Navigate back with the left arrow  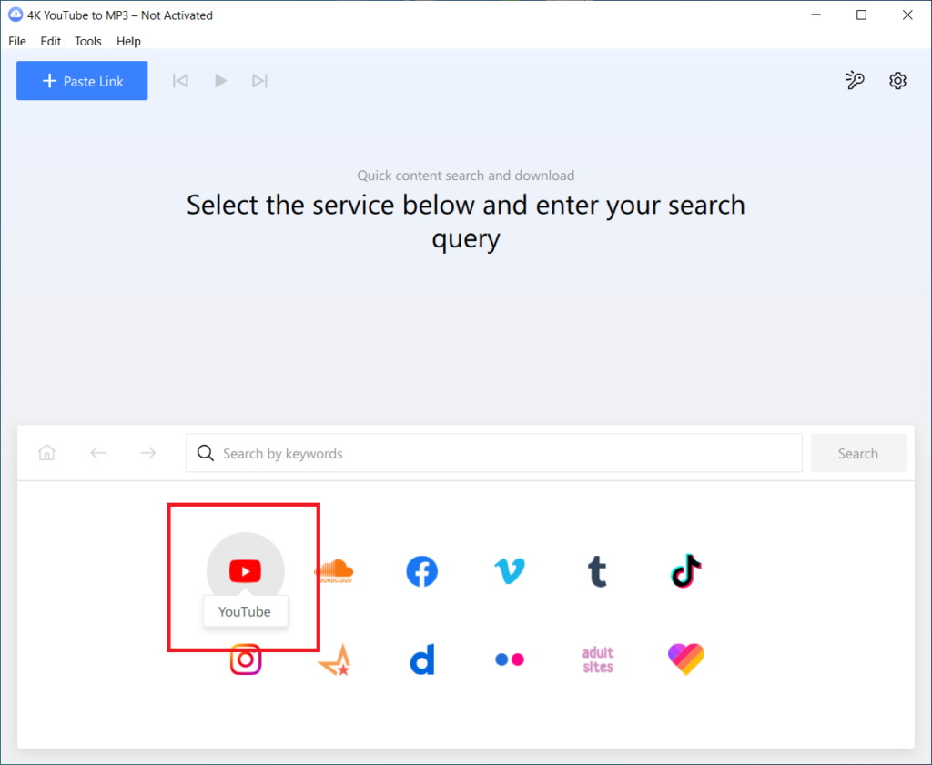tap(98, 453)
